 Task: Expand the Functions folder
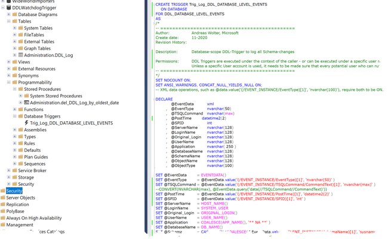tap(14, 109)
